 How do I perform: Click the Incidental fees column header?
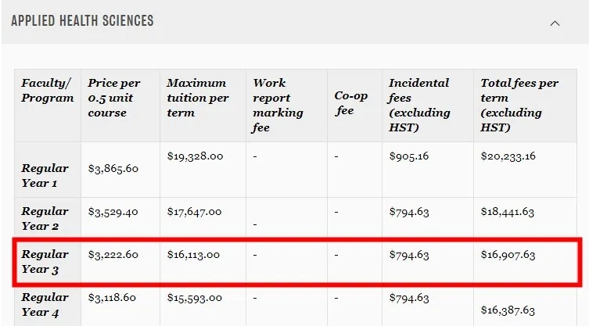tap(419, 105)
